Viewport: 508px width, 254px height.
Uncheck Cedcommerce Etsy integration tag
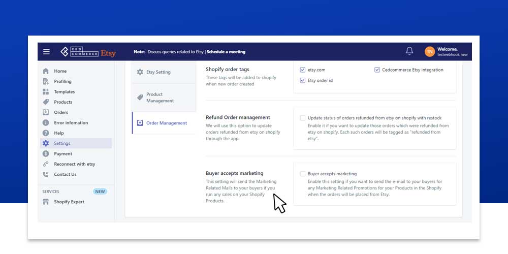tap(377, 70)
